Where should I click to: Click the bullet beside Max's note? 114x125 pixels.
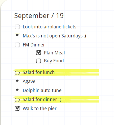17,35
